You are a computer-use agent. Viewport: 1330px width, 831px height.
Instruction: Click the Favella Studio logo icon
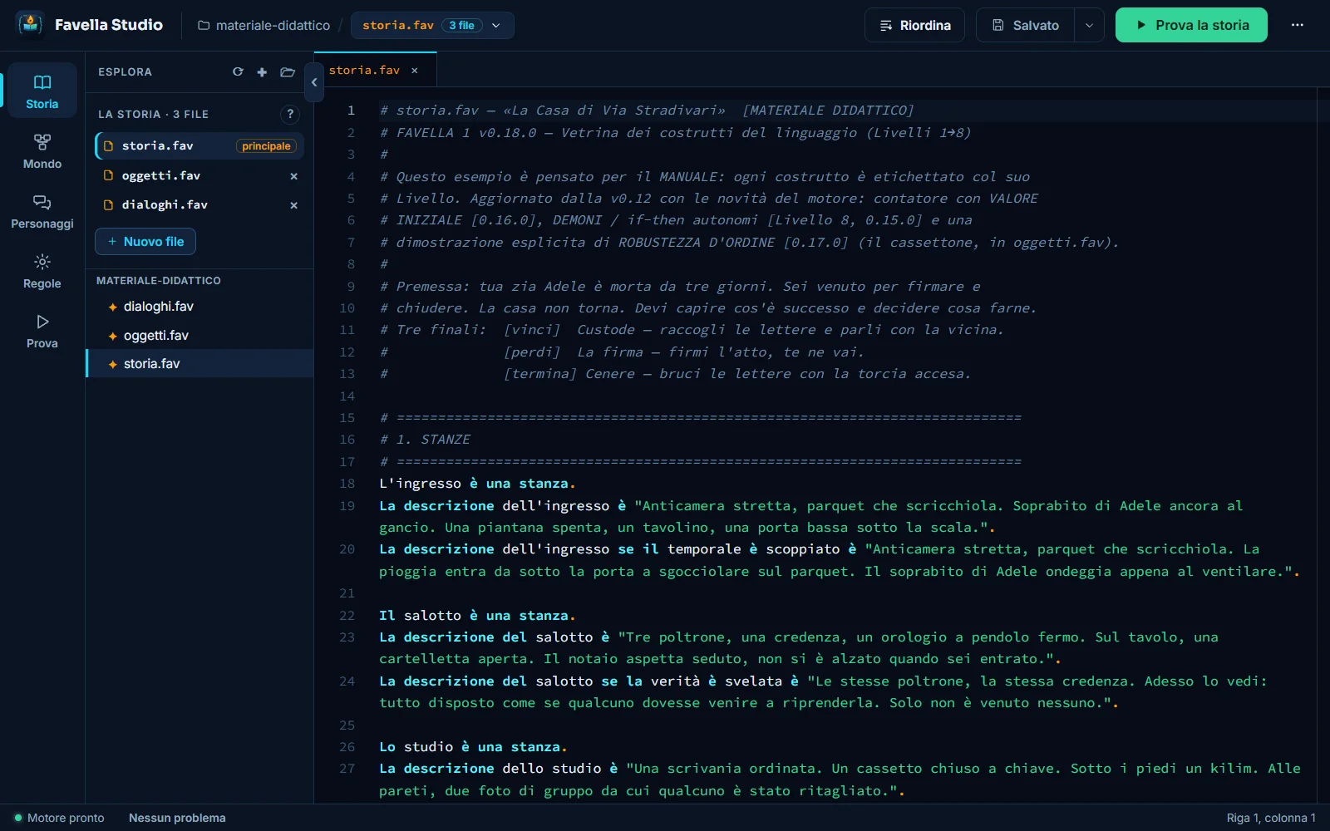30,25
